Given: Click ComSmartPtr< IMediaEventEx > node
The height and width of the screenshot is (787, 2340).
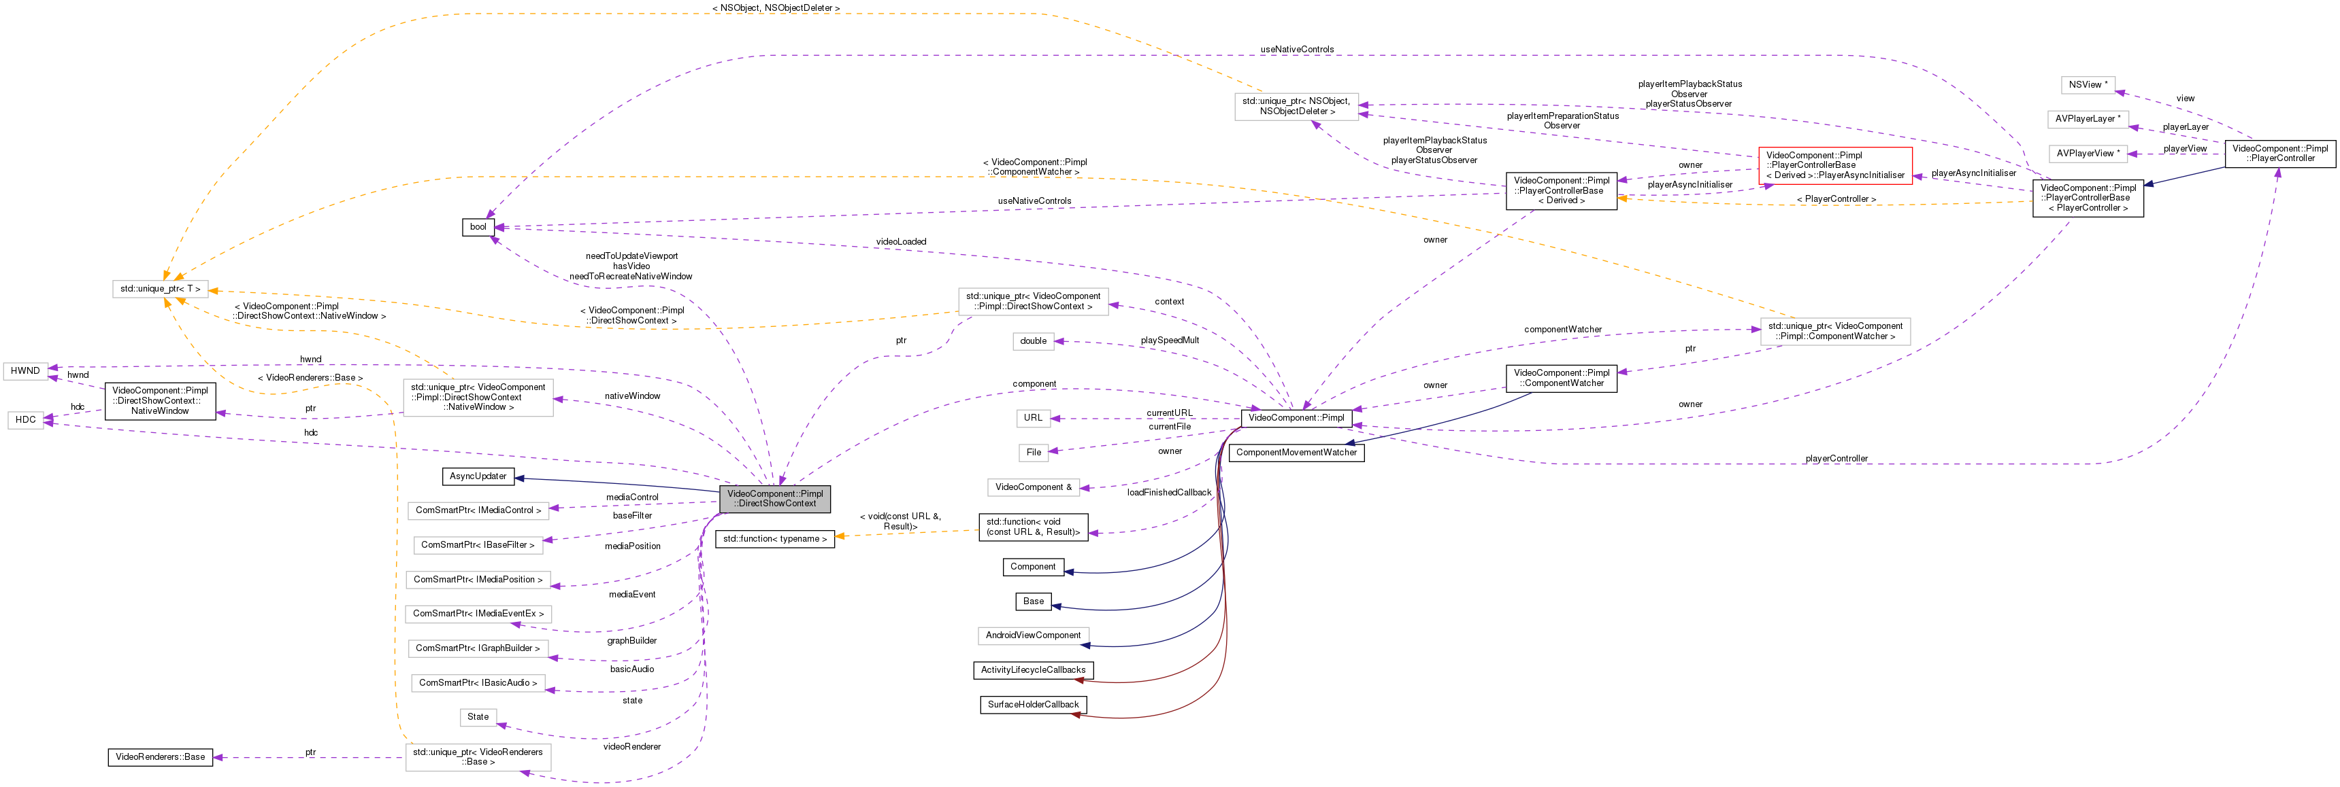Looking at the screenshot, I should (x=478, y=614).
